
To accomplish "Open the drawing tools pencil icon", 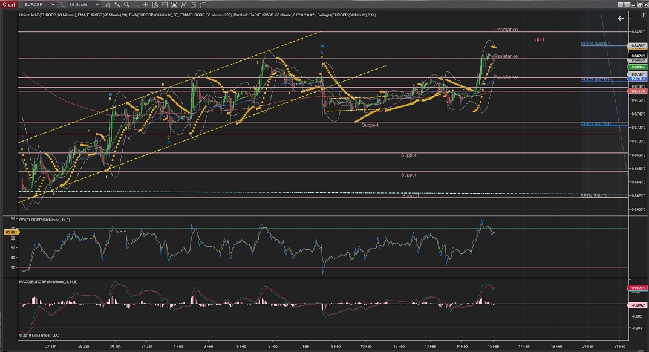I will pos(117,4).
